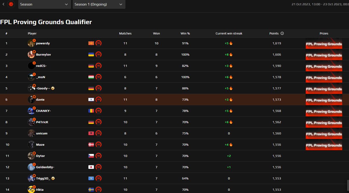Click T4gg3D_ win percentage 64%
The image size is (349, 193).
pyautogui.click(x=185, y=178)
